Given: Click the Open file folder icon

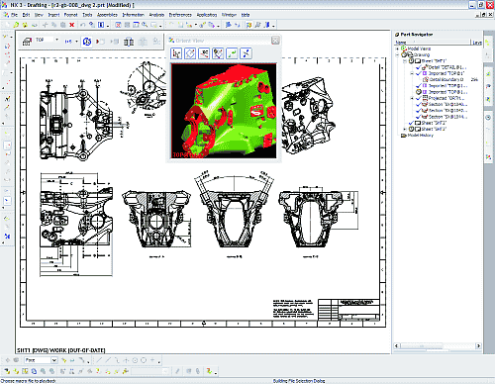Looking at the screenshot, I should [x=16, y=25].
